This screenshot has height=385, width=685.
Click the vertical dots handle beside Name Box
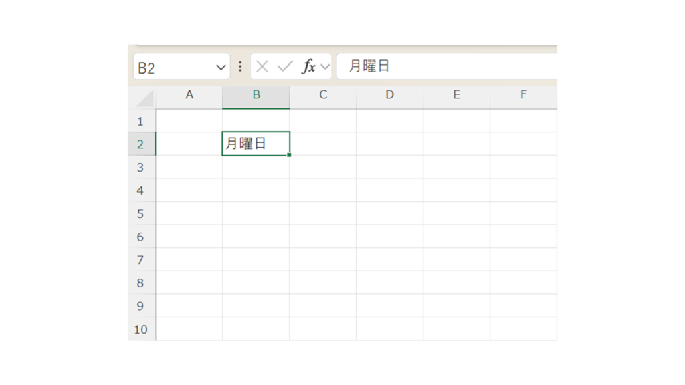point(240,67)
